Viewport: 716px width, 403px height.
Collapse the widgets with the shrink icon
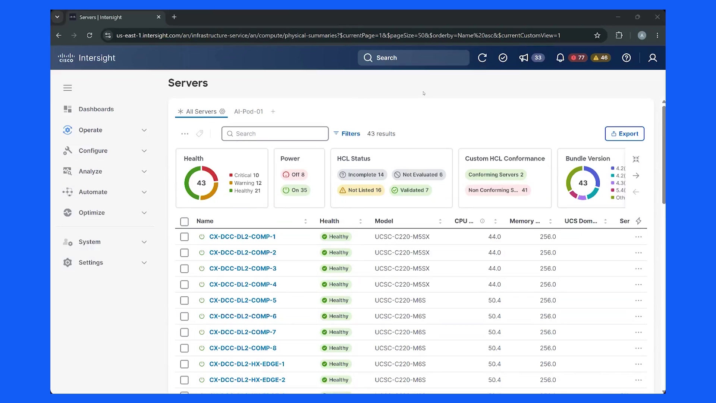click(x=636, y=159)
